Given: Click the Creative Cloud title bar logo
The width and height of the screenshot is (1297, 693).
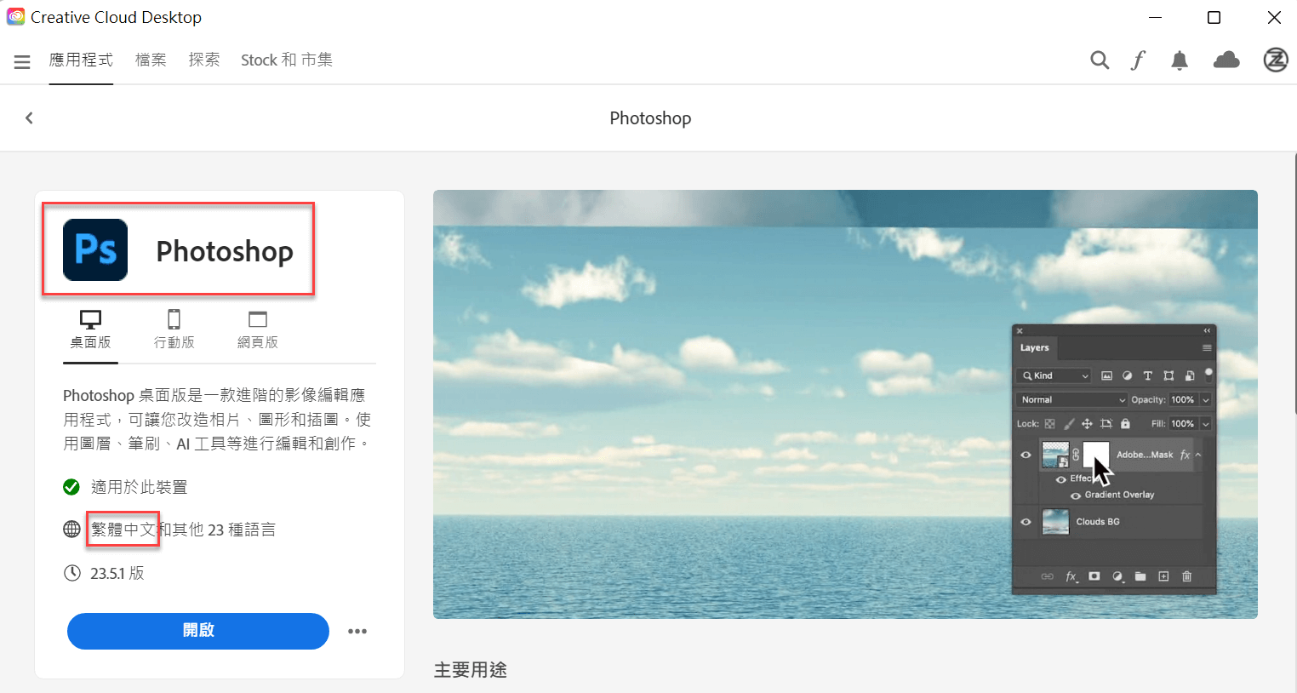Looking at the screenshot, I should coord(15,17).
